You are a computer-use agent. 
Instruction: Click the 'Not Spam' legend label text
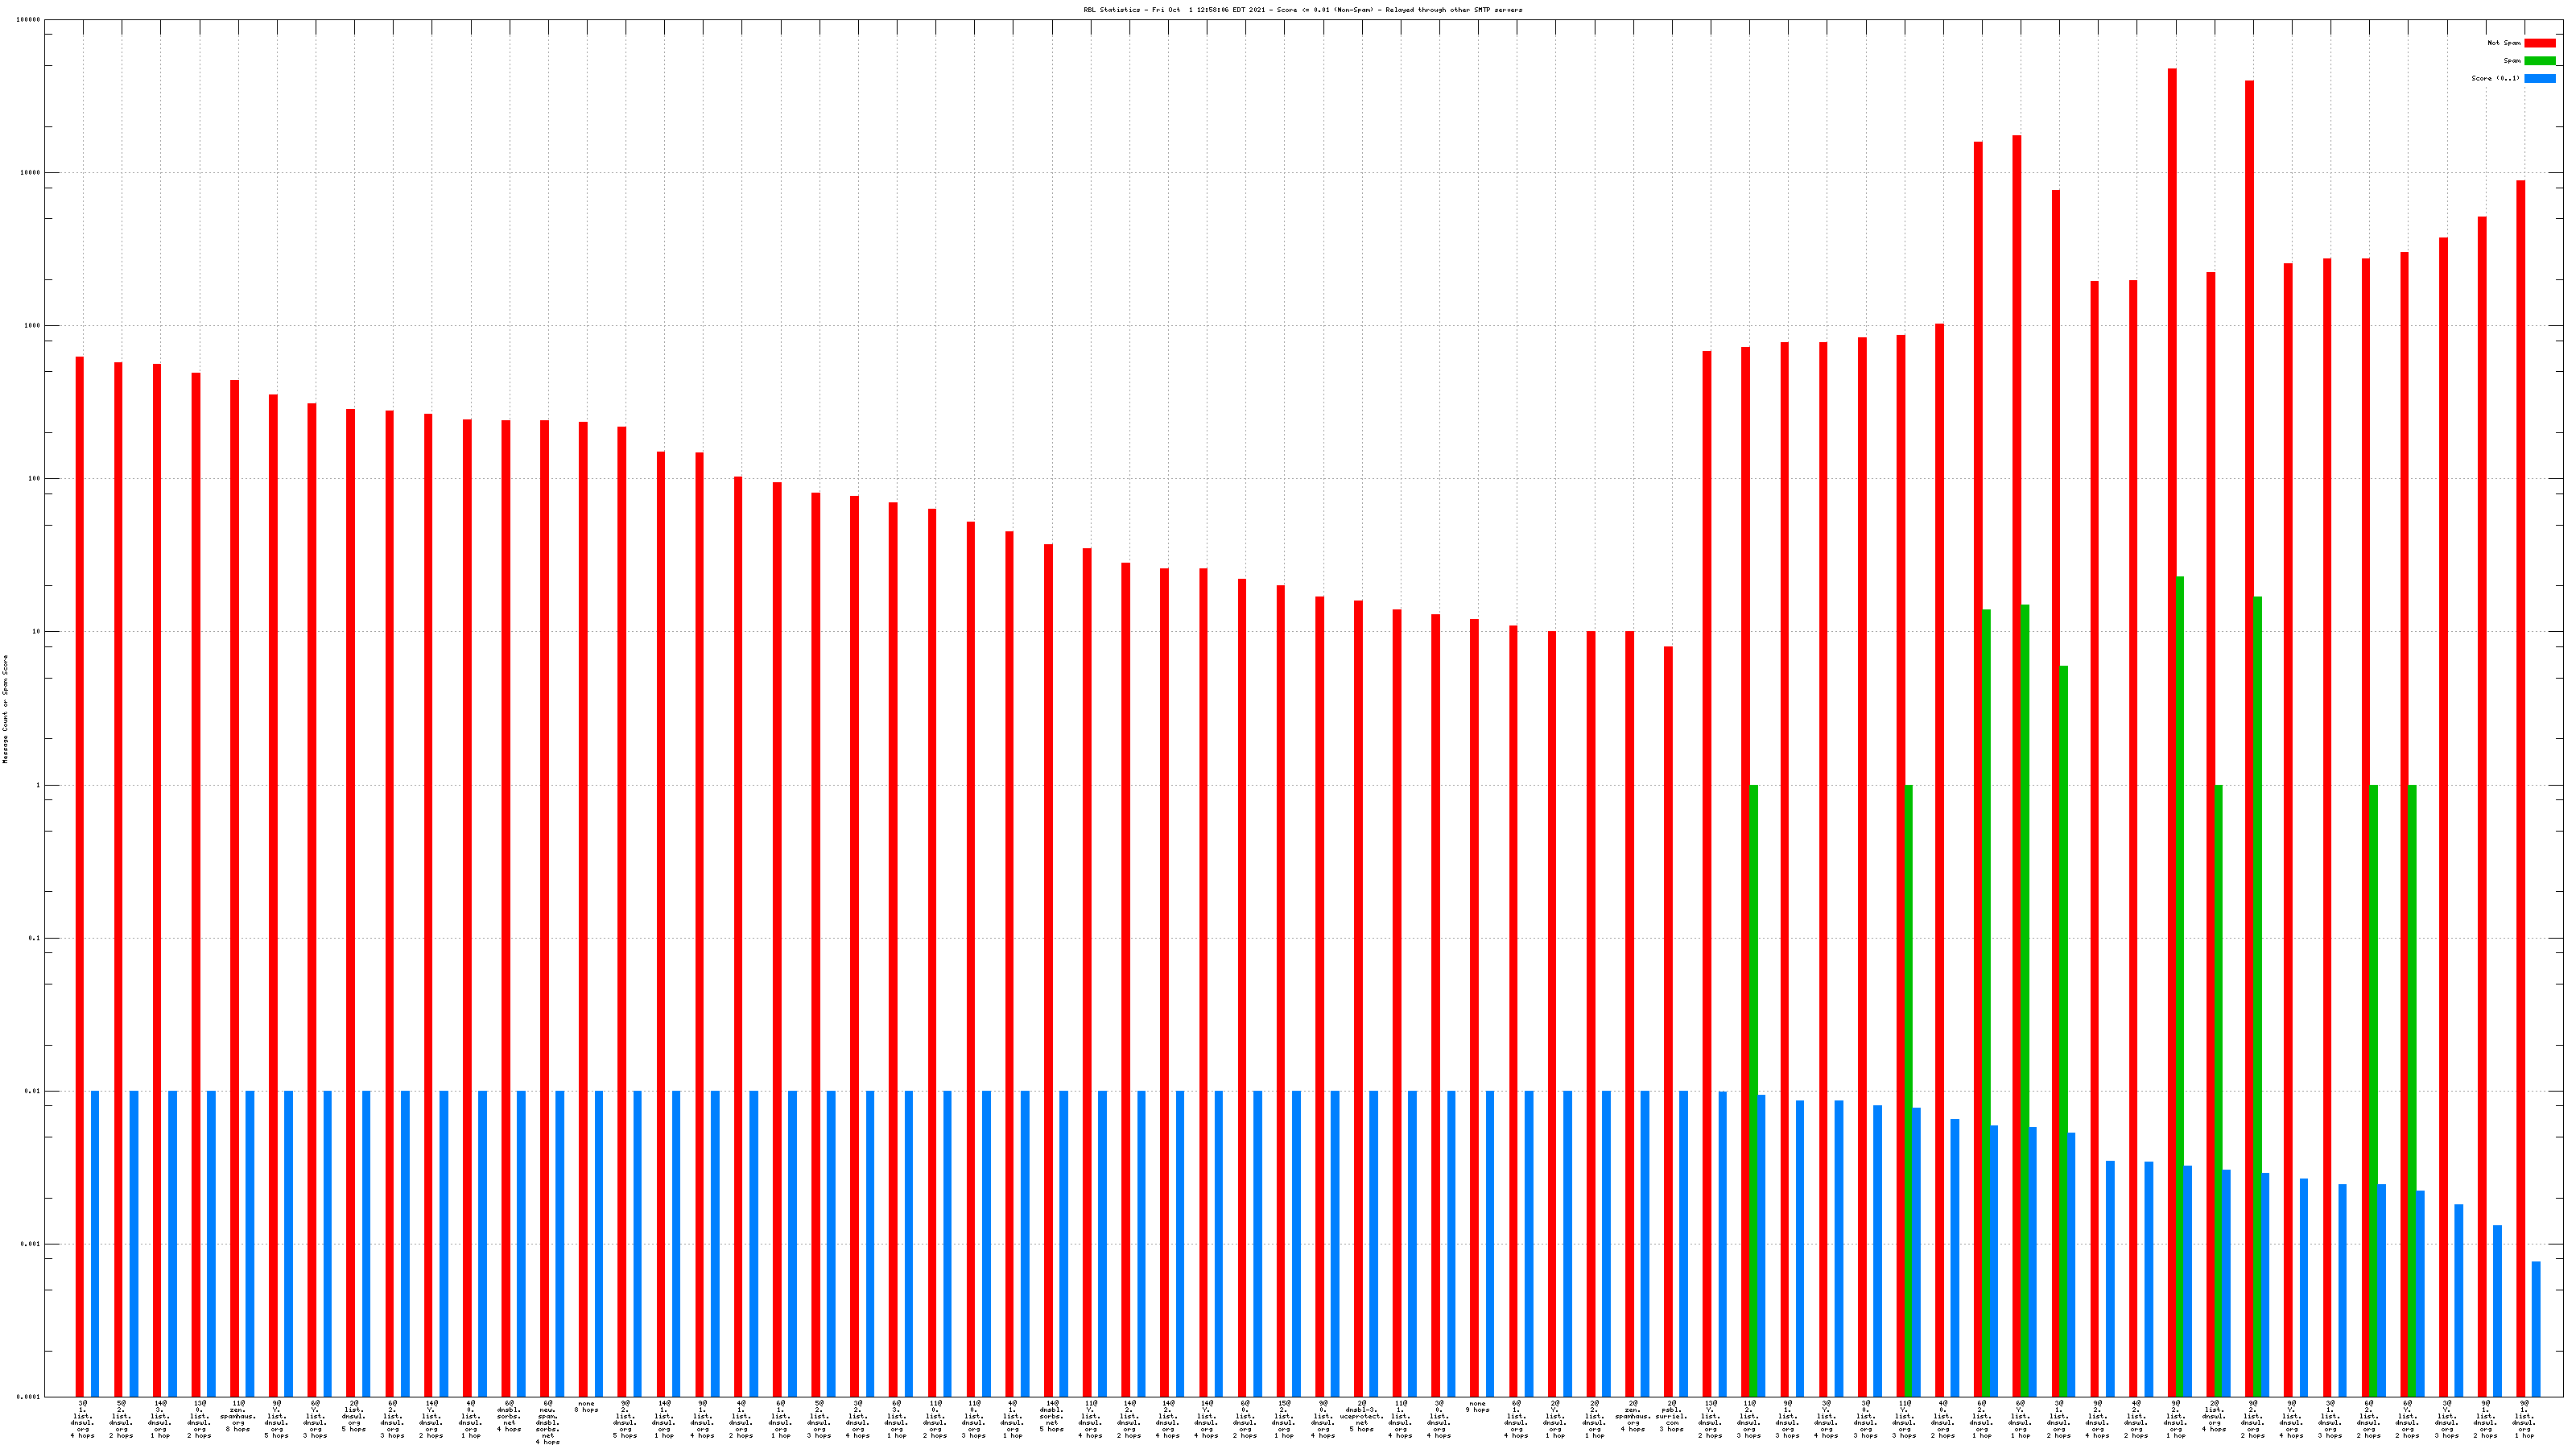[x=2504, y=43]
